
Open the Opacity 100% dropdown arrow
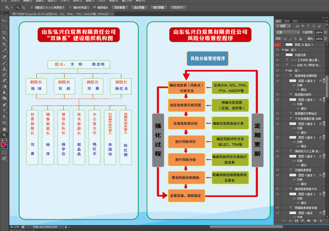[x=325, y=32]
